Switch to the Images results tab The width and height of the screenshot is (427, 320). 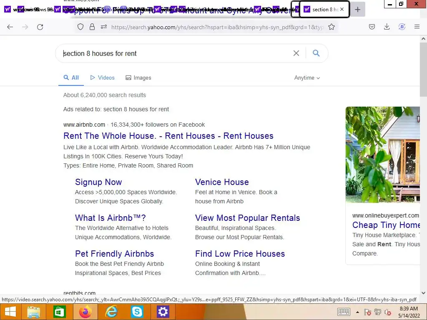(138, 77)
